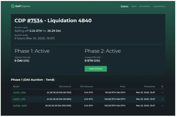
Task: Click the green PARTICIPATE button
Action: pos(96,69)
